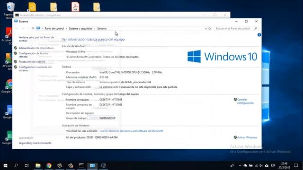Screen dimensions: 303x170
Task: Click the WORKGROUP value text
Action: (x=107, y=118)
